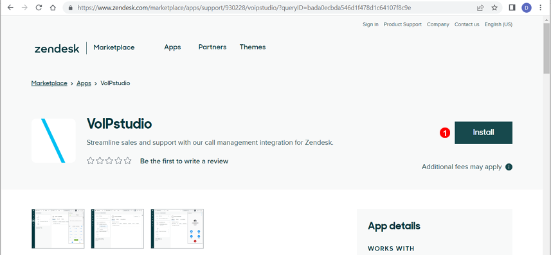
Task: Open the first app screenshot thumbnail
Action: coord(58,228)
